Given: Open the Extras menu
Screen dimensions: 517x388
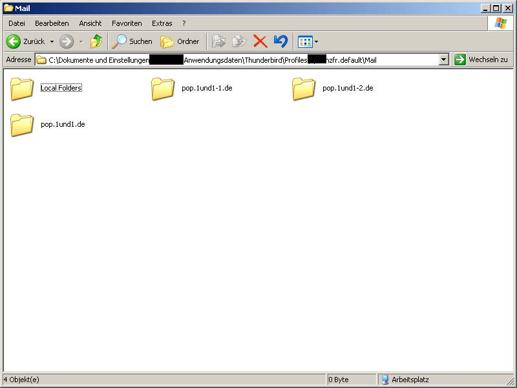Looking at the screenshot, I should 162,23.
